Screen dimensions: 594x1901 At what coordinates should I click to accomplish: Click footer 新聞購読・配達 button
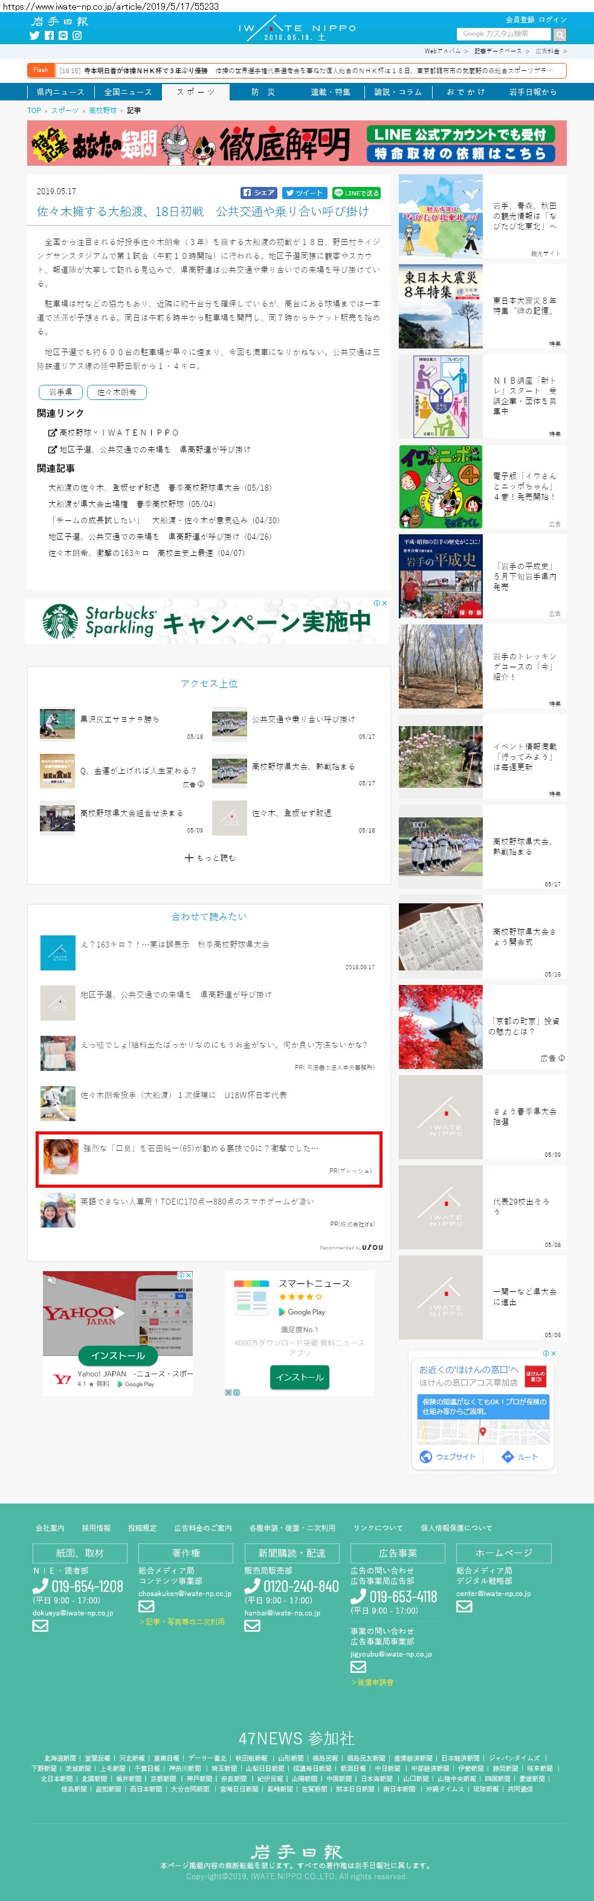[291, 1554]
